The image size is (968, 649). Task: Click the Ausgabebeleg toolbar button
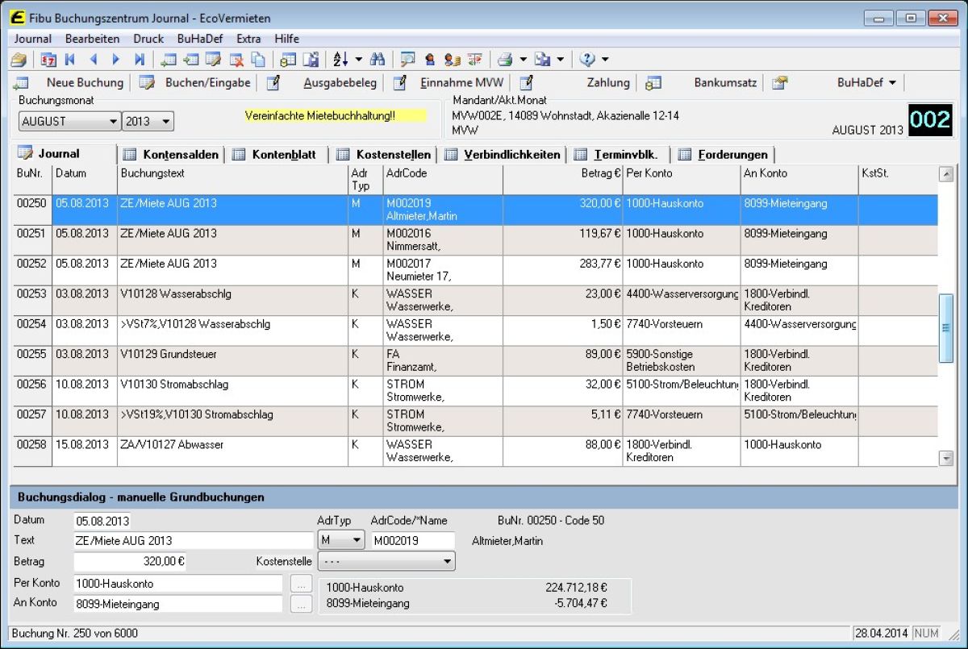pyautogui.click(x=322, y=82)
